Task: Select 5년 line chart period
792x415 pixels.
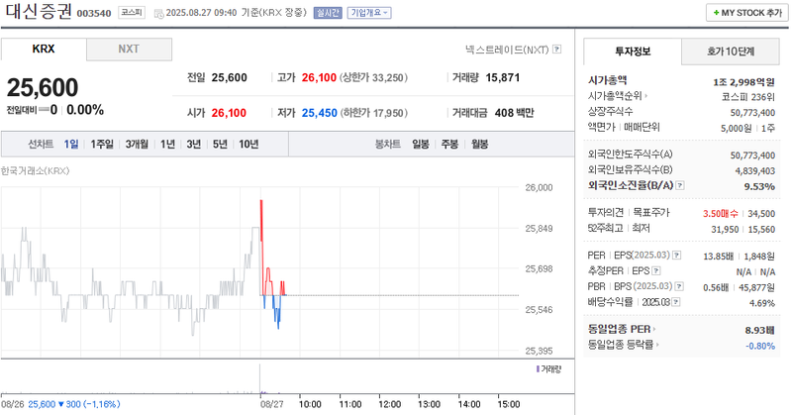Action: tap(220, 144)
